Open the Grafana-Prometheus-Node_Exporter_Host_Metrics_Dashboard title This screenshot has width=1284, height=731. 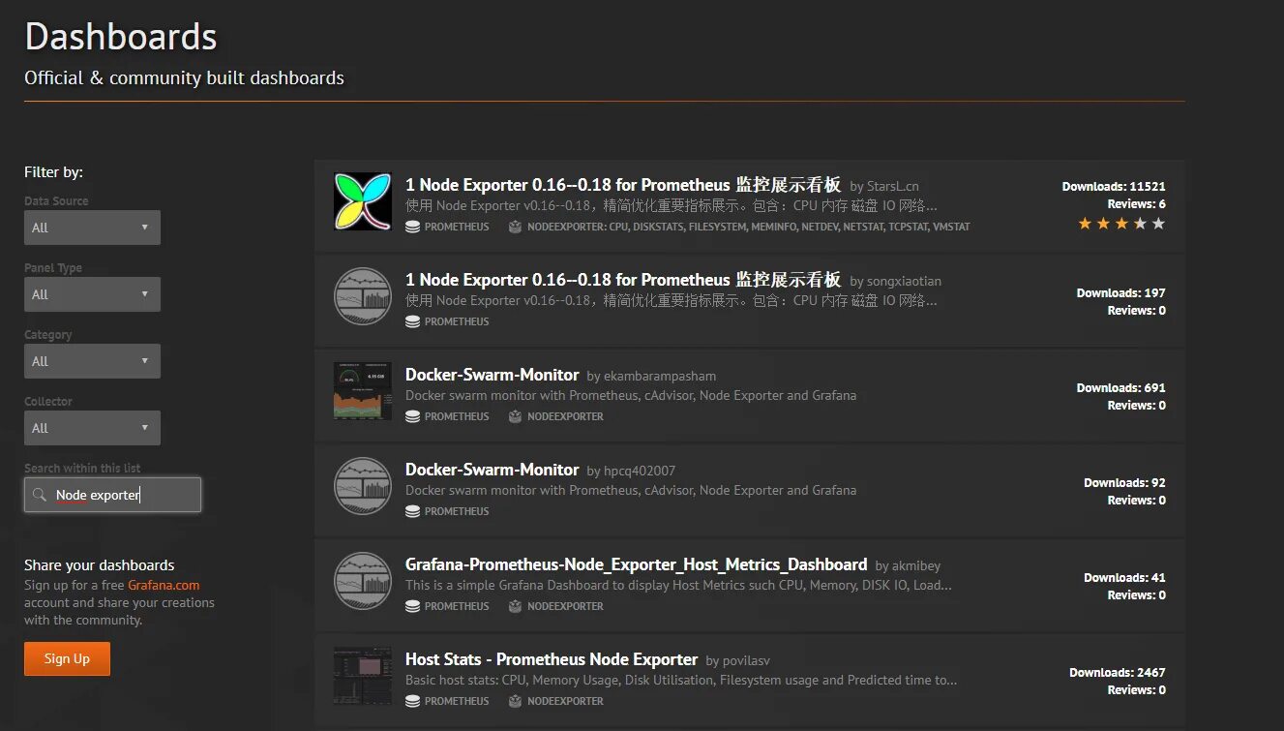click(636, 564)
